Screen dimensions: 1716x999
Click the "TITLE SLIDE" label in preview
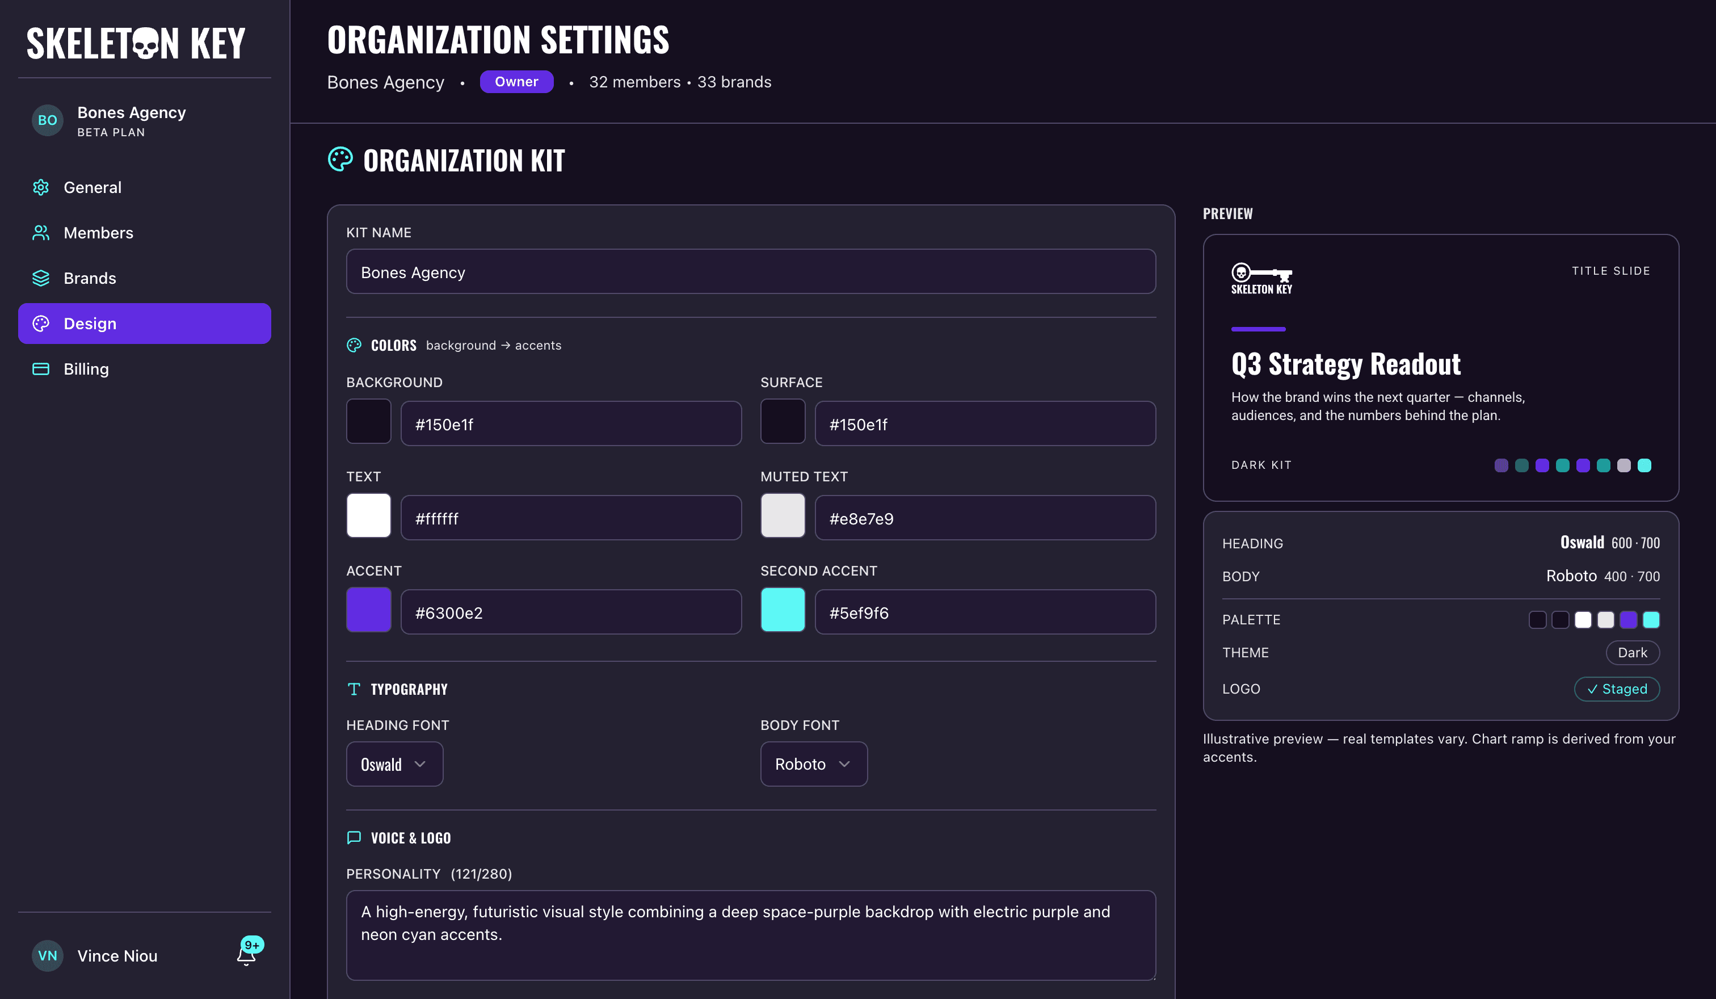click(1610, 271)
